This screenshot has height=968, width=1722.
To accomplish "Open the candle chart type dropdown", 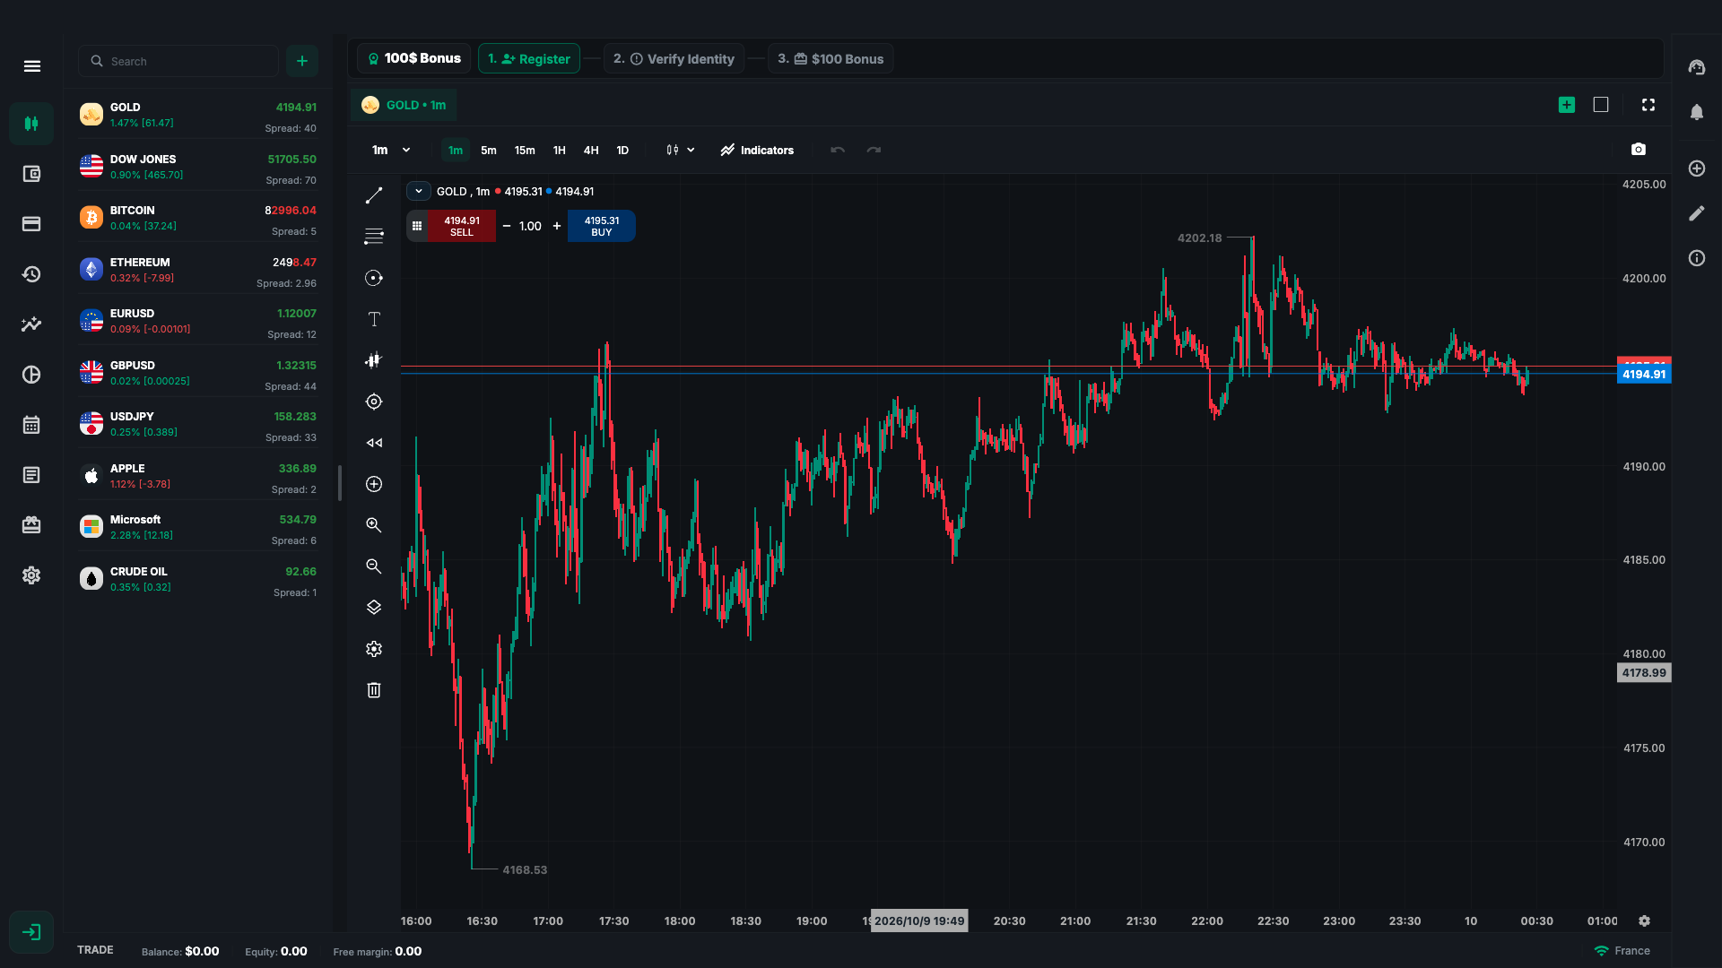I will tap(681, 151).
